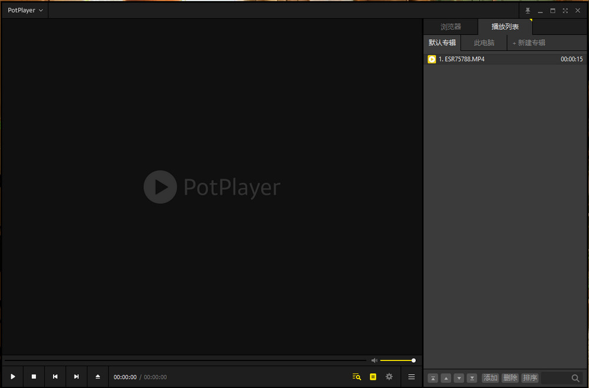Move selected item to playlist top
Image resolution: width=589 pixels, height=388 pixels.
point(433,378)
